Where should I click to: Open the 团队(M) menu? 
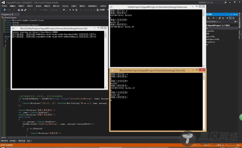click(56, 6)
